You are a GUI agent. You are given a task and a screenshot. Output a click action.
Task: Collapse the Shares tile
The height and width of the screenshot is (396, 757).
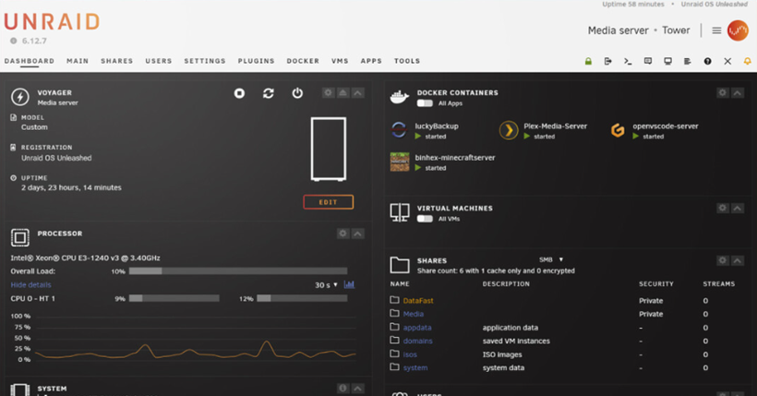click(738, 261)
